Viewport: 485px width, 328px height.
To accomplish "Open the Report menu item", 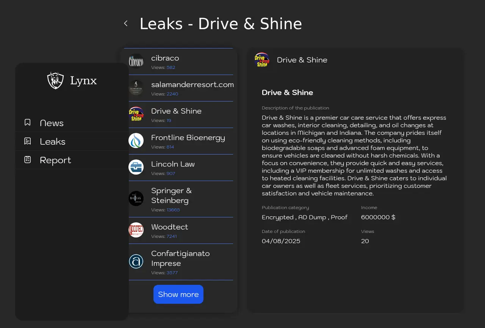I will click(55, 160).
